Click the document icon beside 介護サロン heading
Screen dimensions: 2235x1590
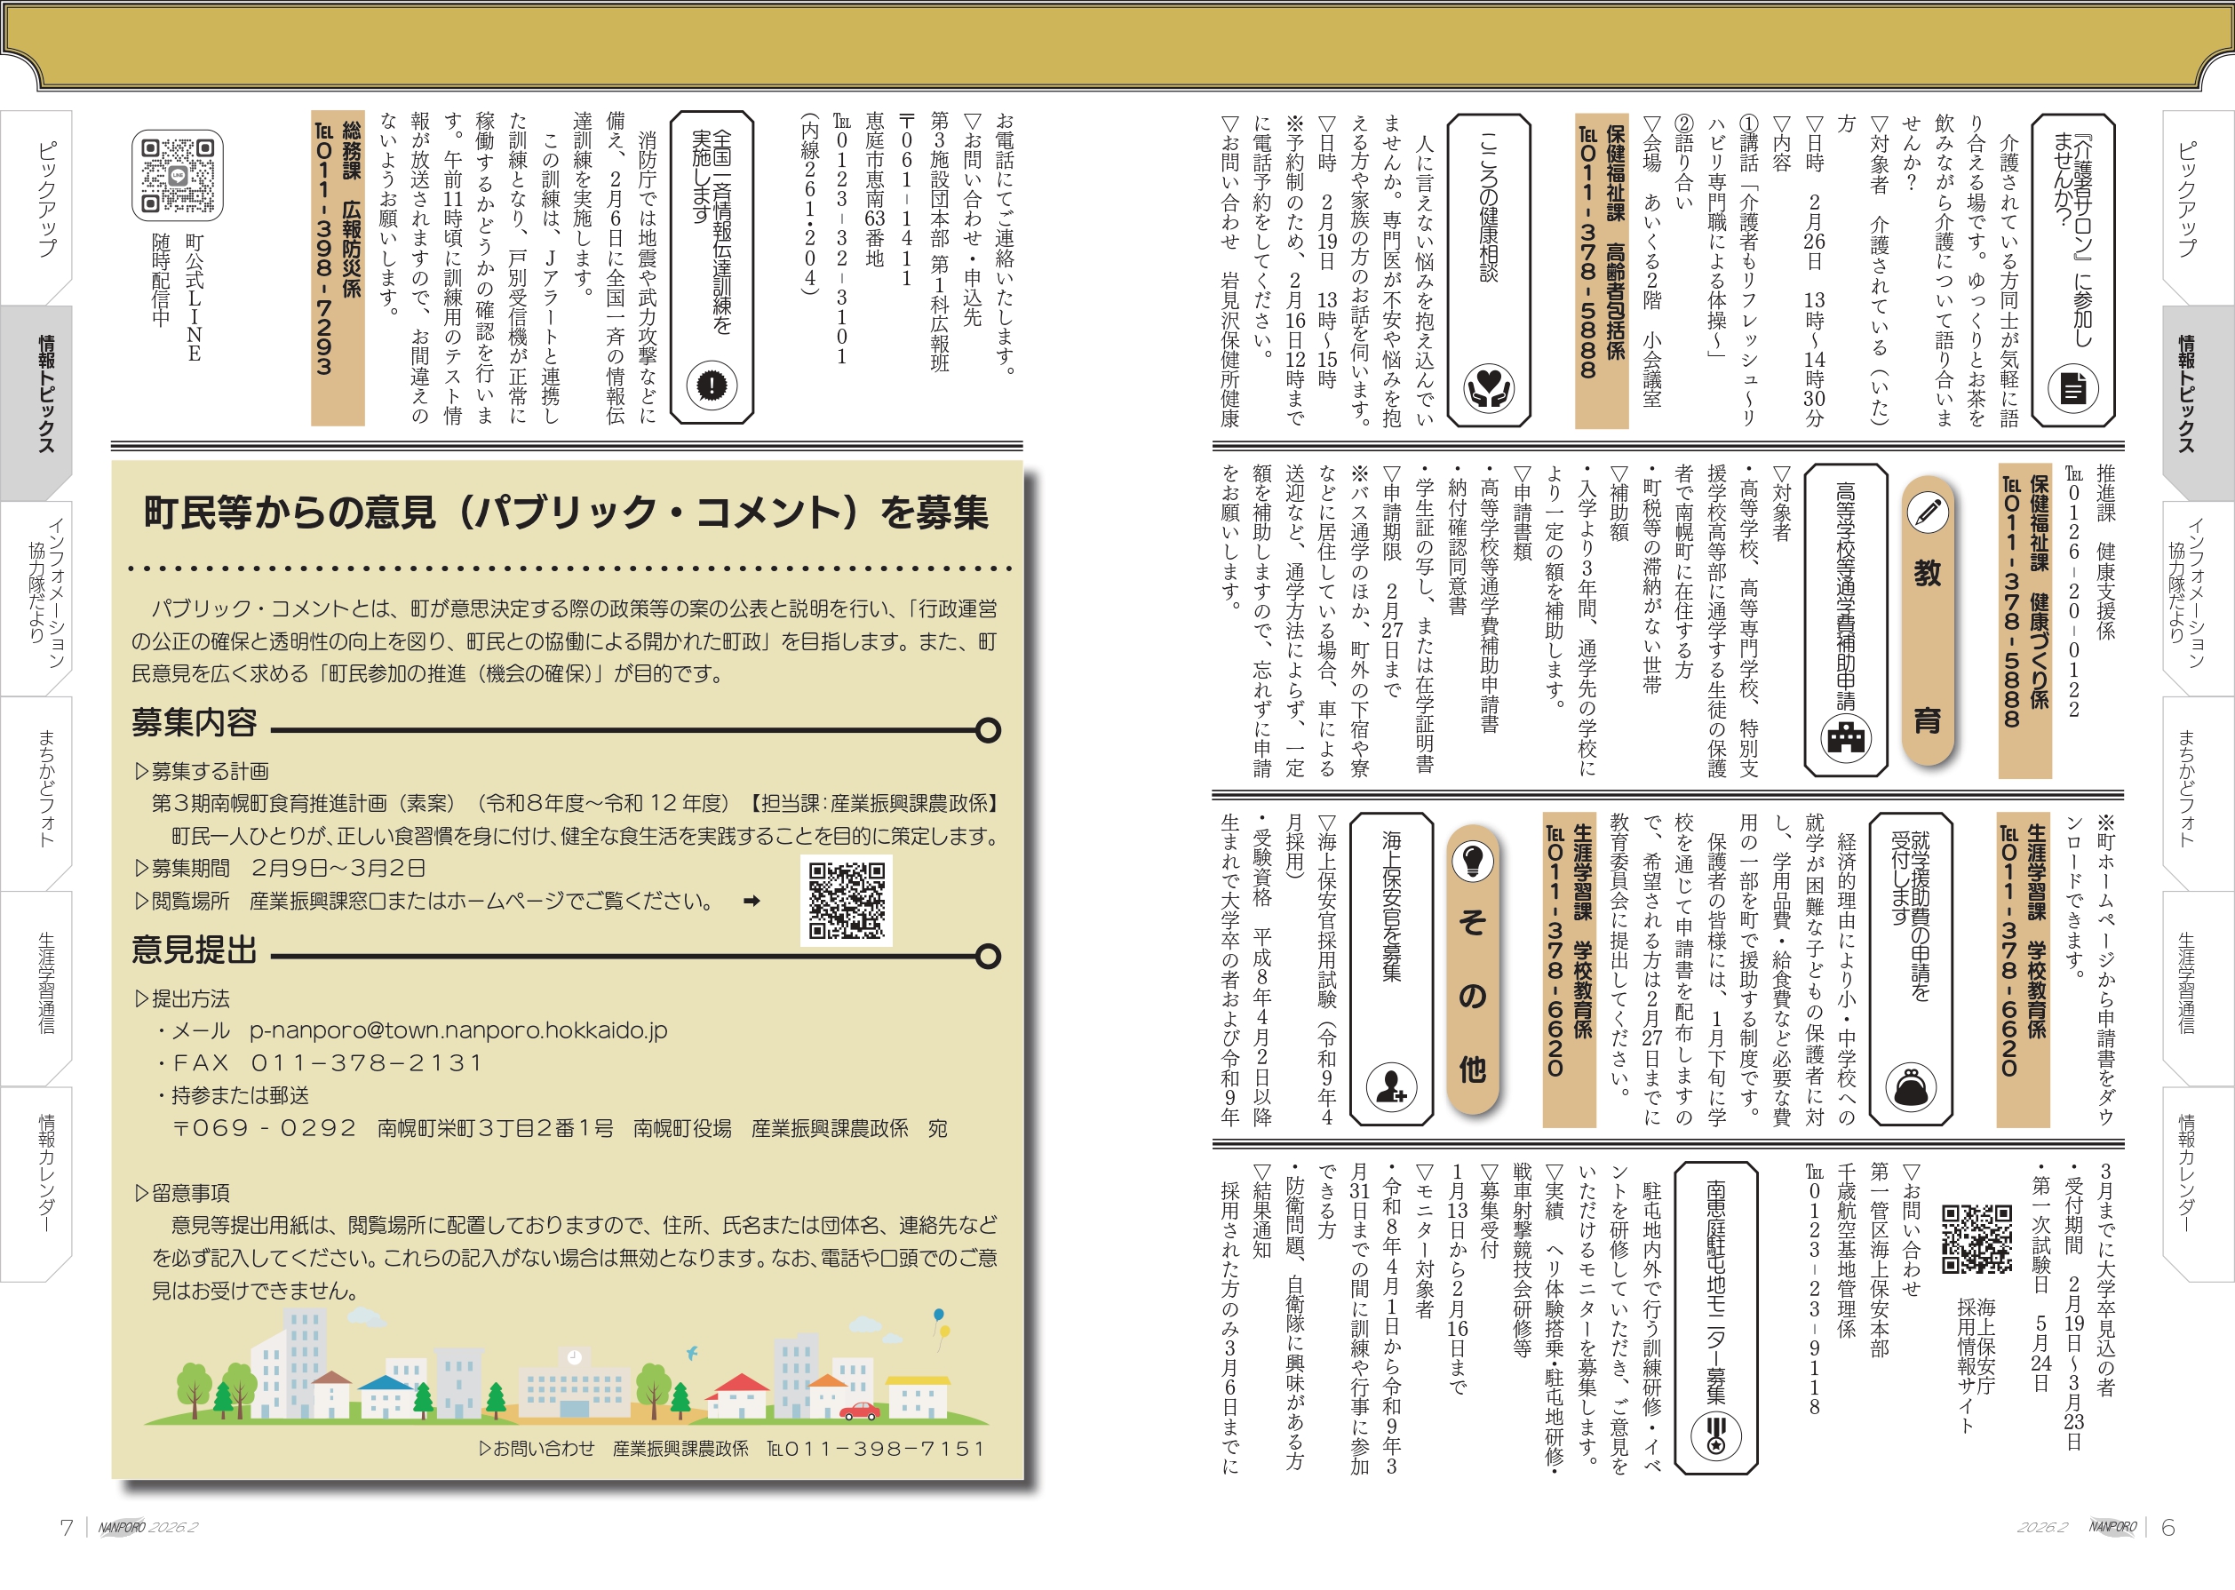(2072, 389)
